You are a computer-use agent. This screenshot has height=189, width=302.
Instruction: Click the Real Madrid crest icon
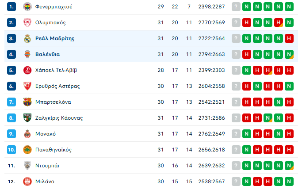pyautogui.click(x=27, y=38)
